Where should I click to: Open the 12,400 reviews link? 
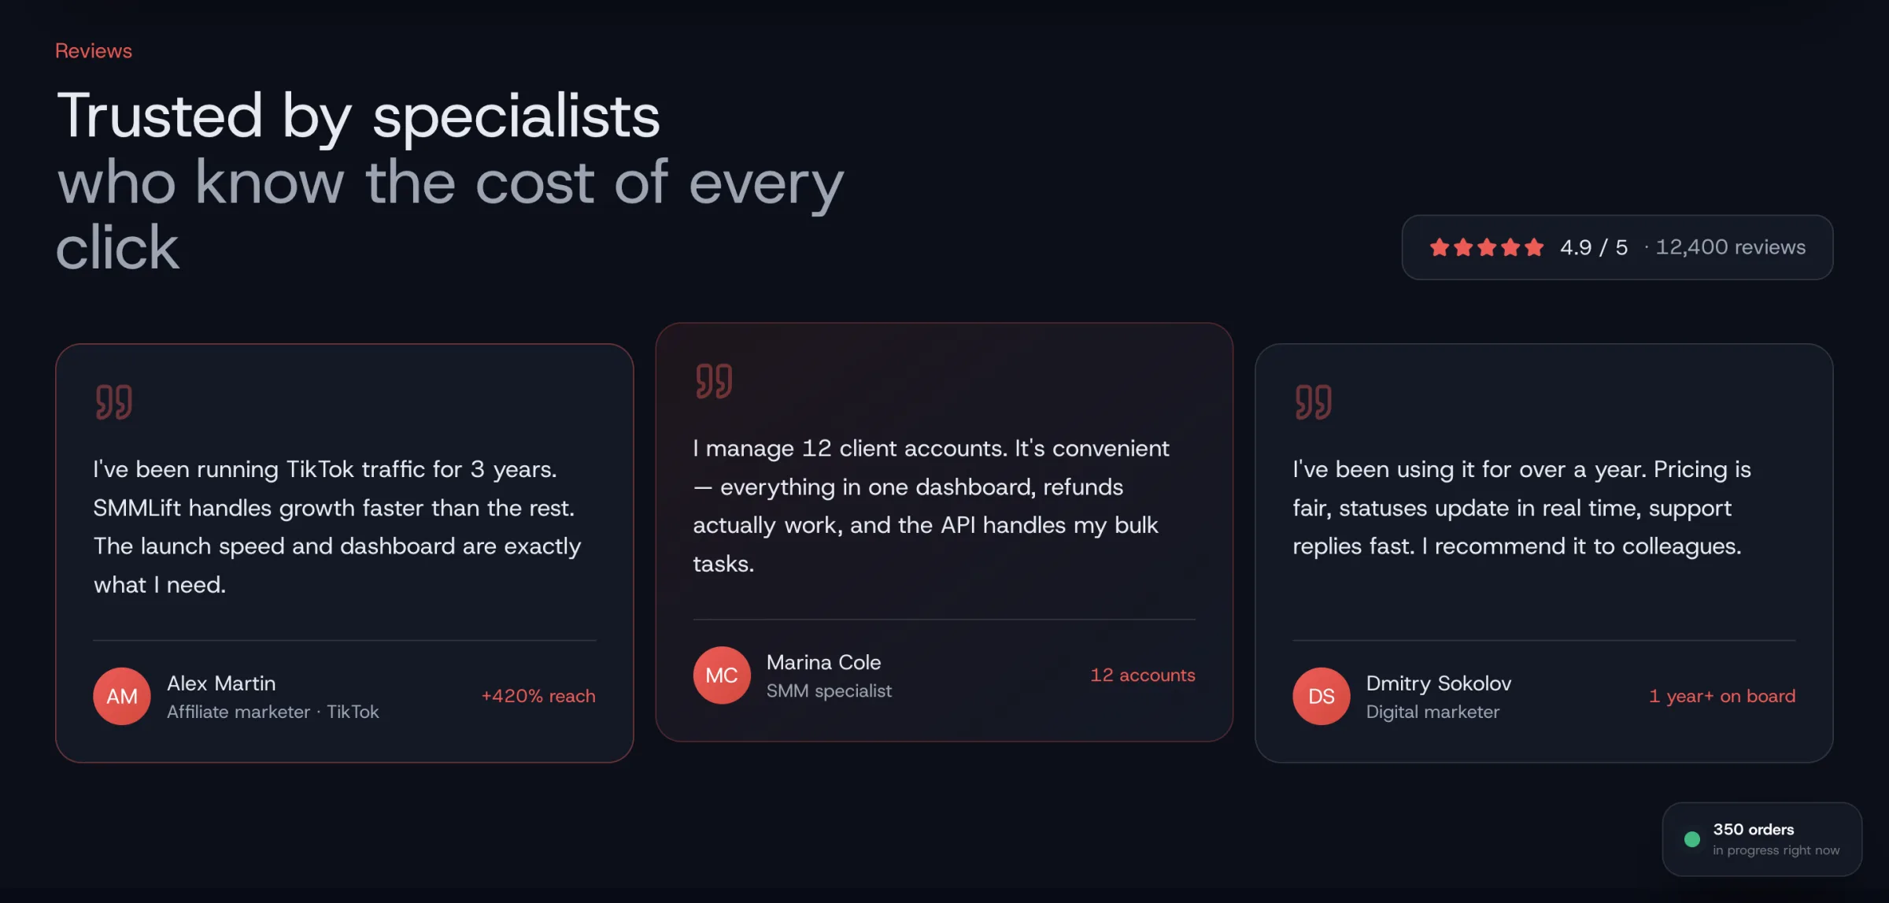[1730, 247]
